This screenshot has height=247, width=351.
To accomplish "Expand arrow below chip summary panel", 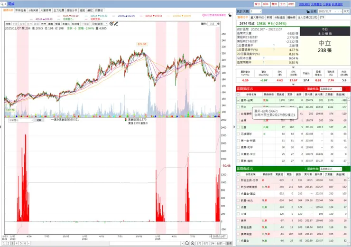I will click(x=293, y=67).
